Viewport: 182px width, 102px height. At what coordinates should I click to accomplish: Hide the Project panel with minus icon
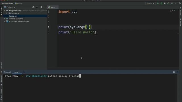pyautogui.click(x=45, y=7)
